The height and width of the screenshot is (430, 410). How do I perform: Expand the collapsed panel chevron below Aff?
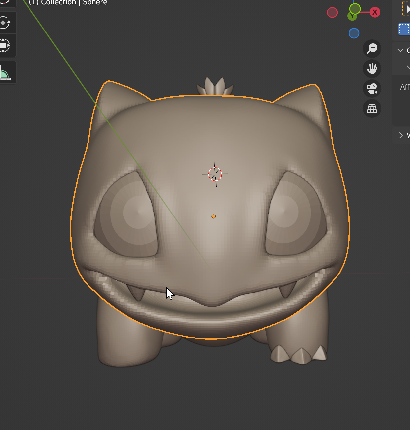coord(401,135)
